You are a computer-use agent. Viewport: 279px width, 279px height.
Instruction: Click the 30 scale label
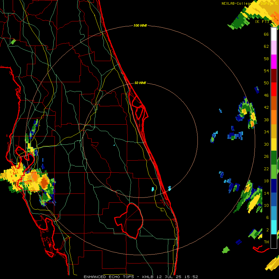[x=266, y=144]
